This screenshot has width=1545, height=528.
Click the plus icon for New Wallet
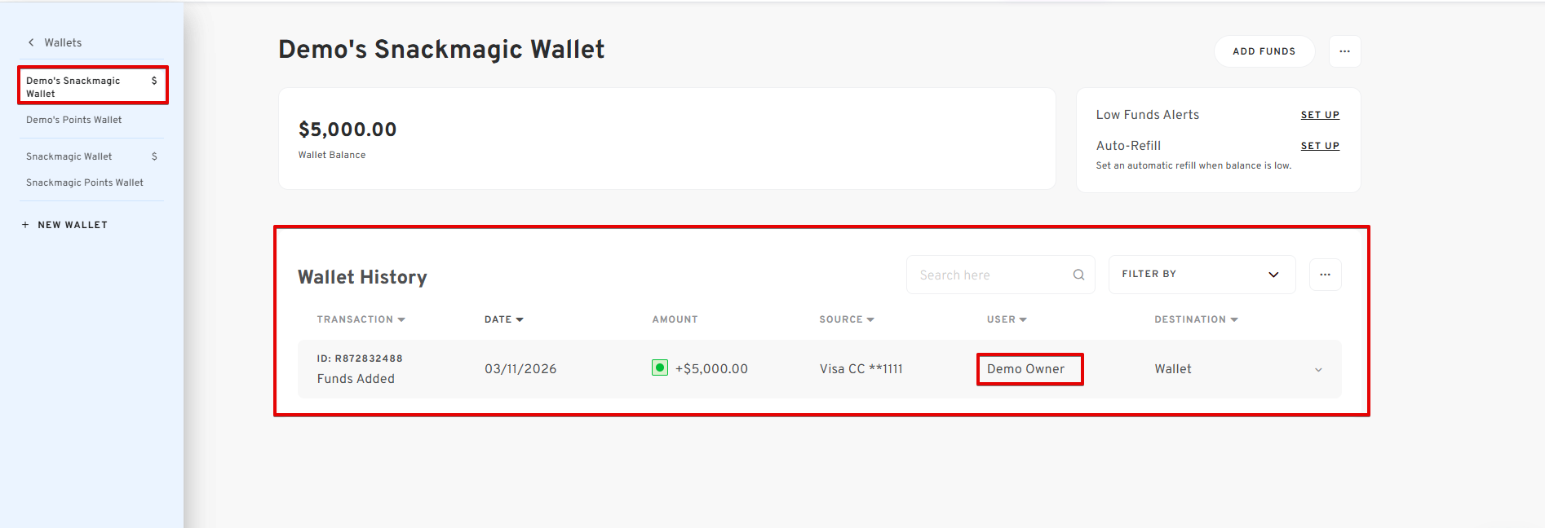click(x=25, y=225)
